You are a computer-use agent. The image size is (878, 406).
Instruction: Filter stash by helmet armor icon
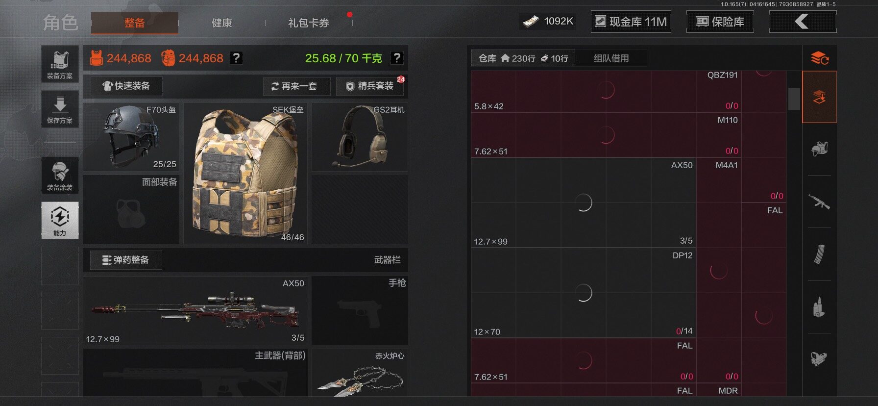point(819,149)
